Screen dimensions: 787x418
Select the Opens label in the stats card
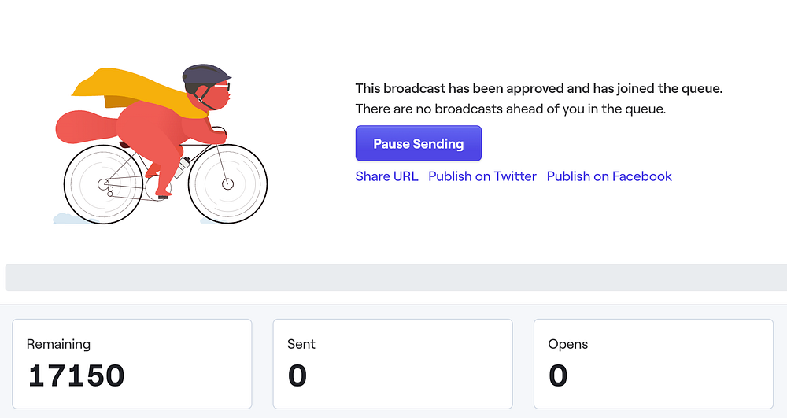coord(567,344)
